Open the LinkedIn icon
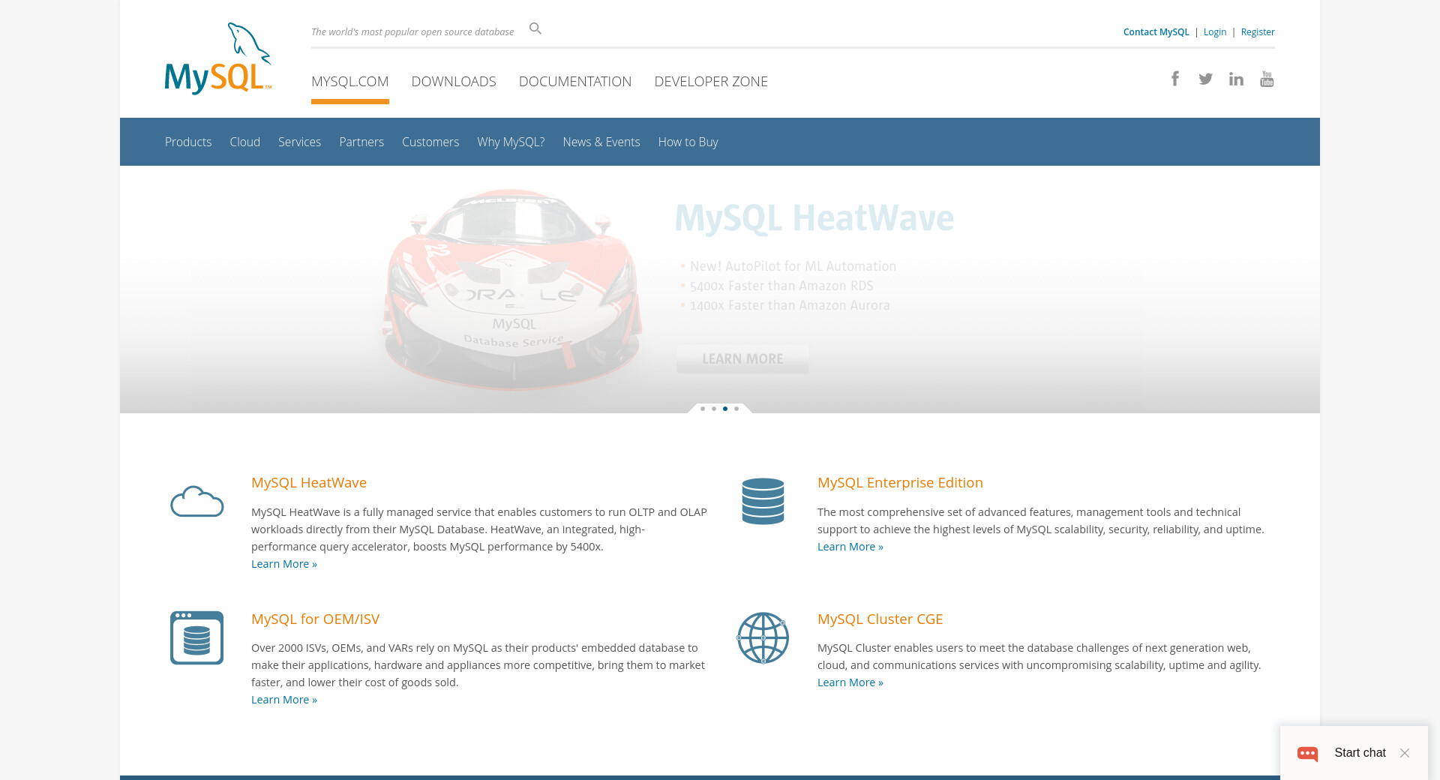This screenshot has height=780, width=1440. [1236, 79]
